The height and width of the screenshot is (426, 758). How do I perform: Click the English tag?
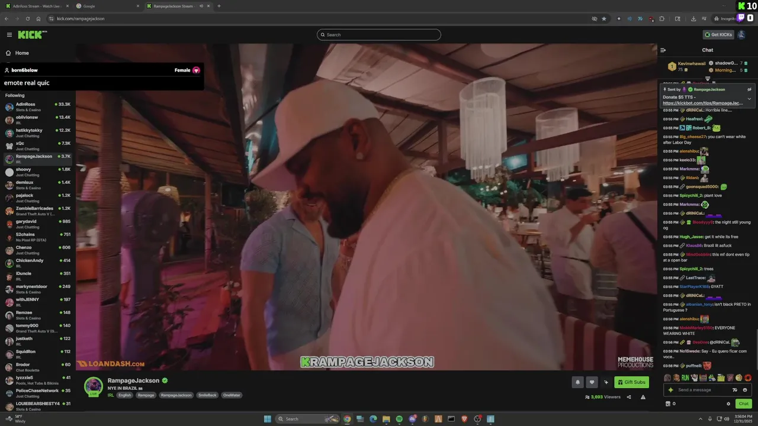tap(124, 395)
